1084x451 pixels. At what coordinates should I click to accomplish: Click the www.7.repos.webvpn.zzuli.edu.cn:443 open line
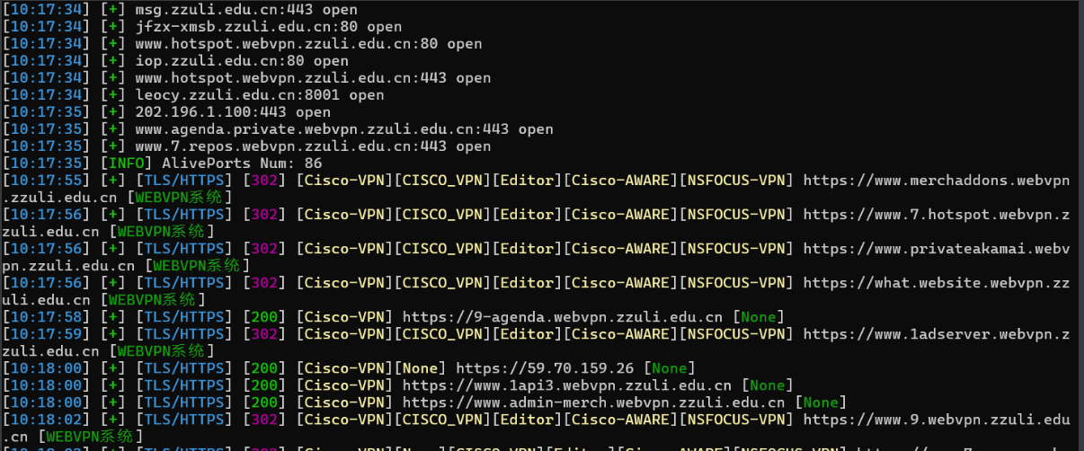tap(313, 146)
